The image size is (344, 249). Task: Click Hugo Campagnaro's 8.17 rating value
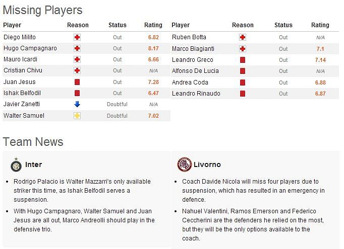153,48
